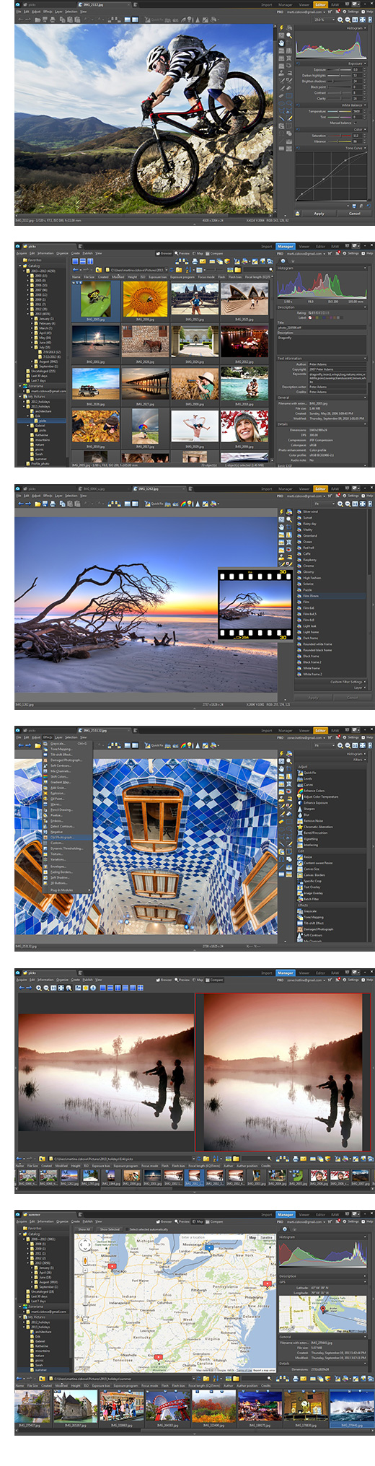Click Compare button in thumbnail browser window
375x1466 pixels.
[x=215, y=253]
